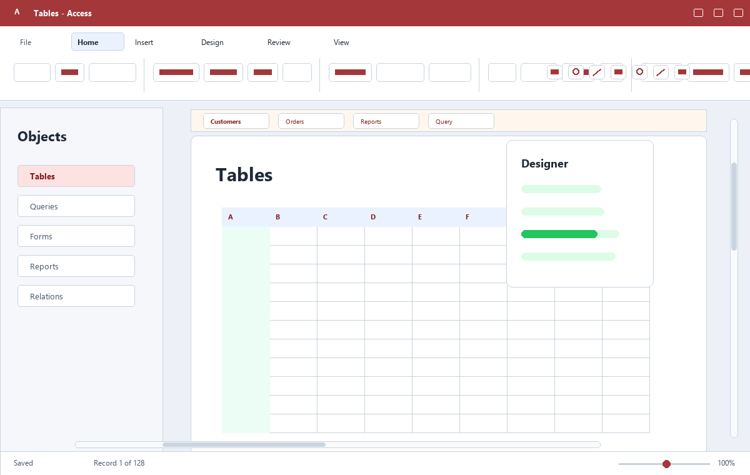This screenshot has height=475, width=750.
Task: Adjust the zoom slider handle in status bar
Action: click(x=666, y=464)
